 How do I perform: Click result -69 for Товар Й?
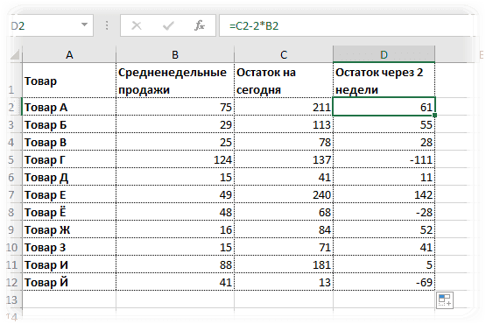coord(384,282)
